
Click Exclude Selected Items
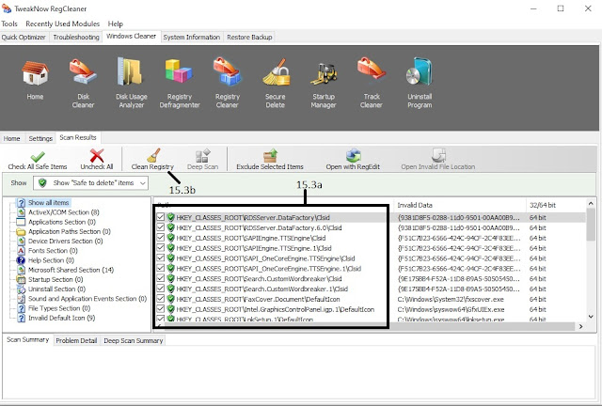tap(270, 159)
